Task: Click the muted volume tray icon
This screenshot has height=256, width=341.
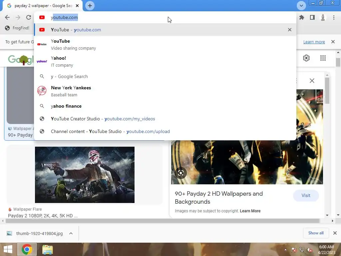Action: pyautogui.click(x=309, y=250)
